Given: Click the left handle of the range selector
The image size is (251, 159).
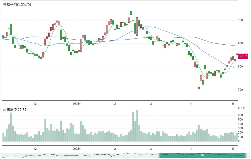Looking at the screenshot, I should [x=159, y=155].
